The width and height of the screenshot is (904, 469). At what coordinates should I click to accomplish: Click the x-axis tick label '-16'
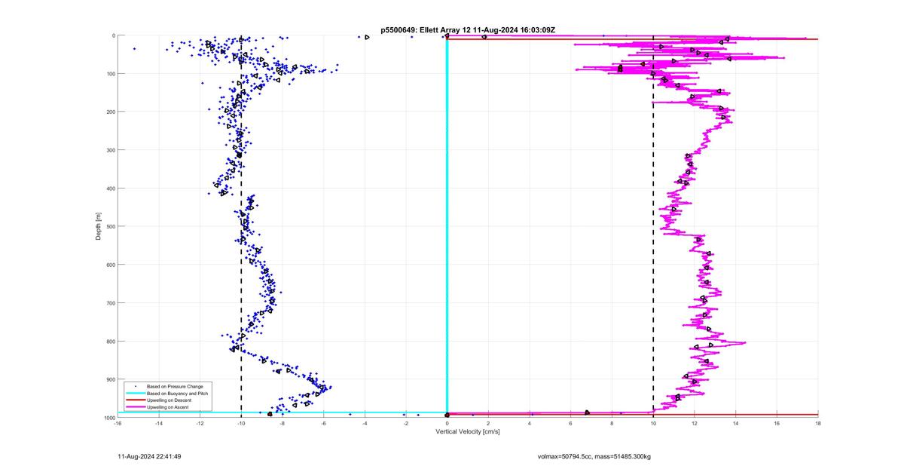[x=118, y=423]
